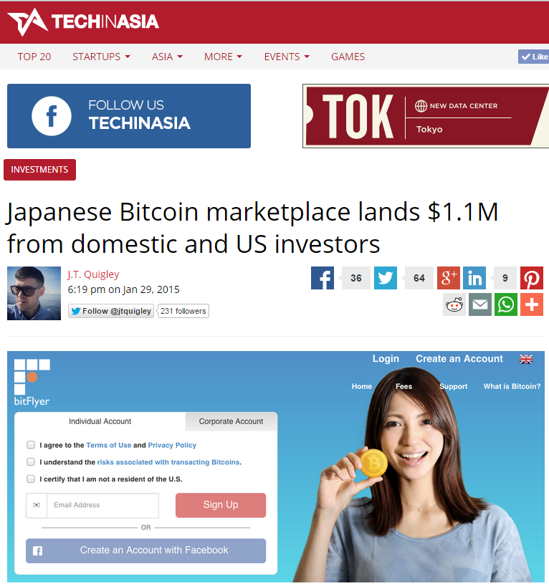The height and width of the screenshot is (586, 549).
Task: Check the non-U.S. resident certification box
Action: pyautogui.click(x=31, y=479)
